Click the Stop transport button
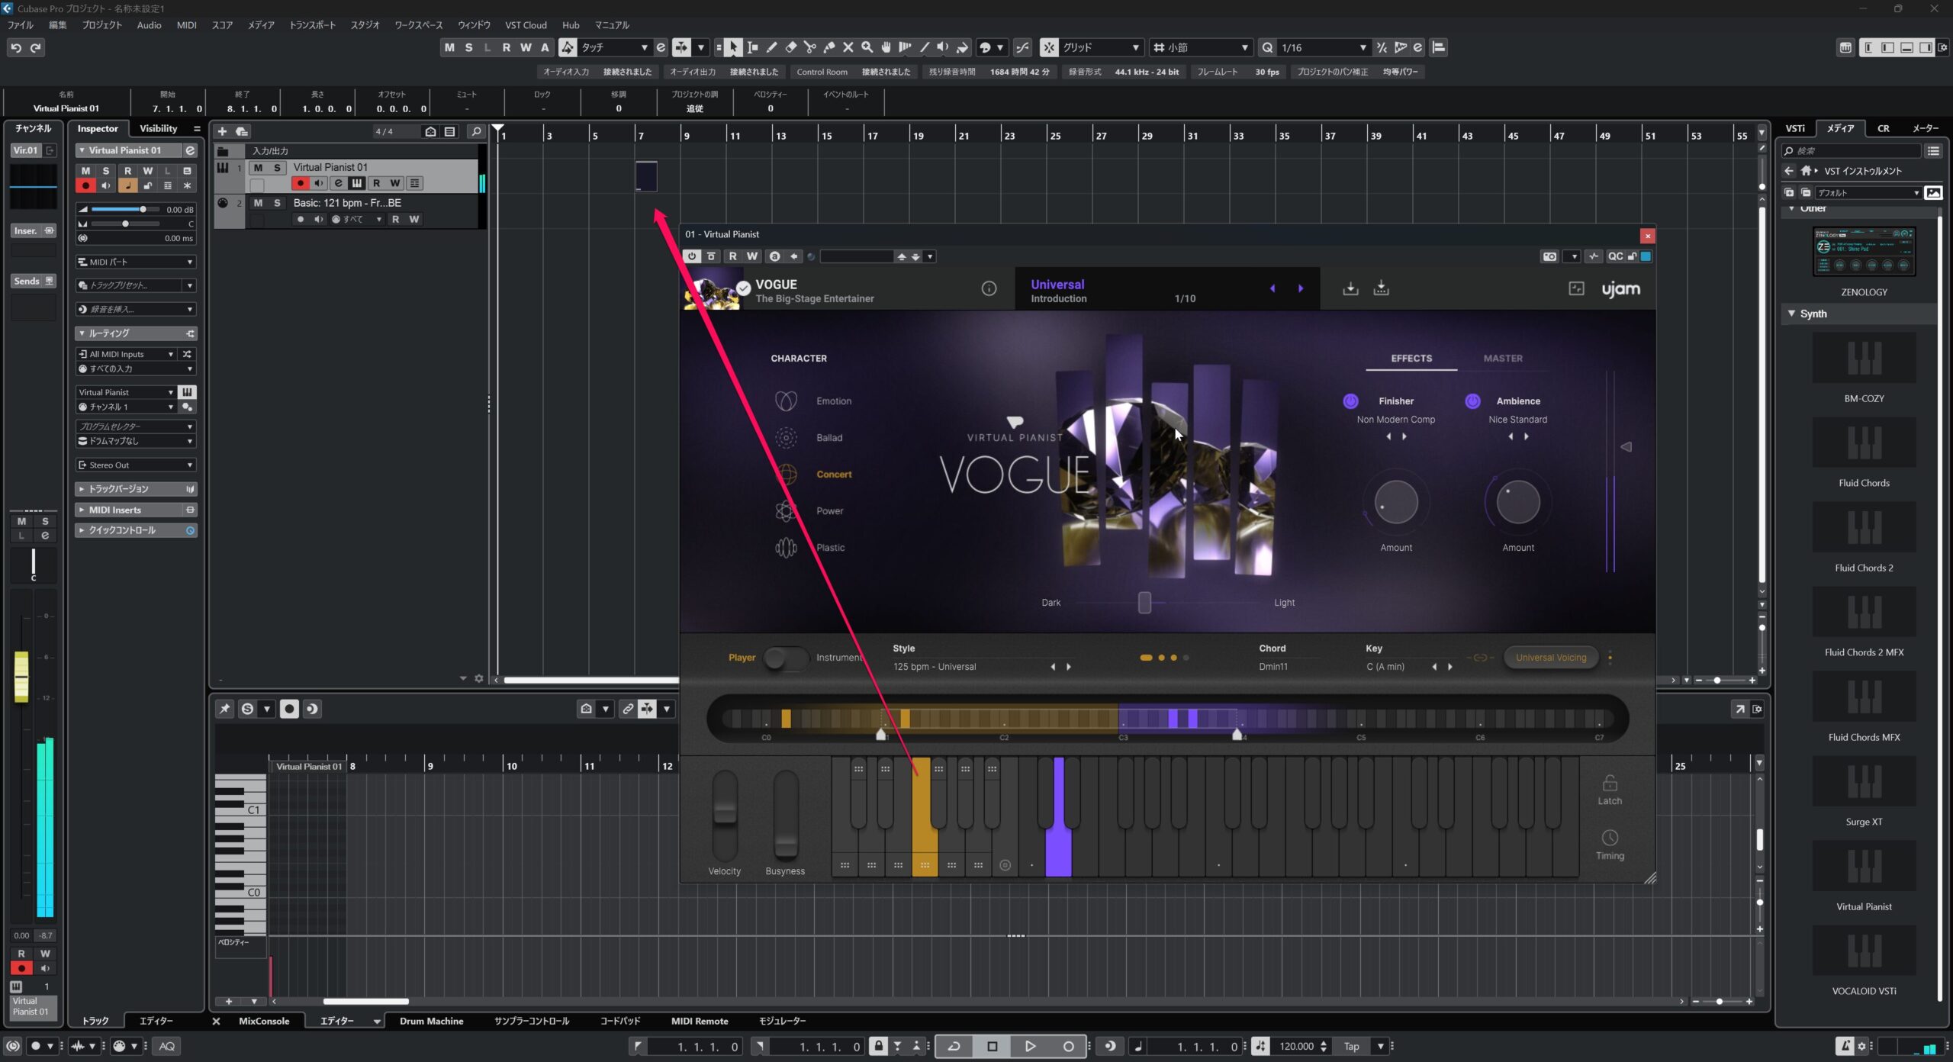Screen dimensions: 1953x1062 pyautogui.click(x=992, y=1046)
